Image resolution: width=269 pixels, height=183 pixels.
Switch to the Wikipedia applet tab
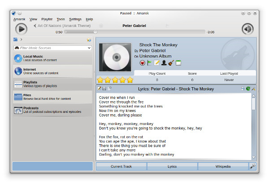coord(223,166)
